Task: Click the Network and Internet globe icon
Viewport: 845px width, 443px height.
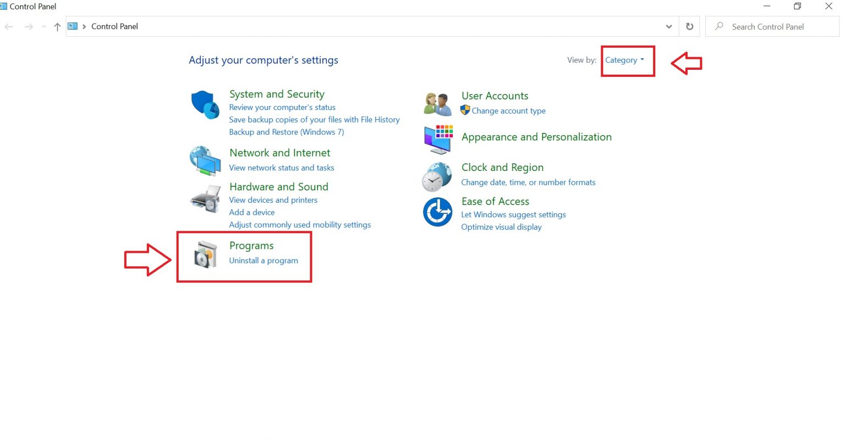Action: pyautogui.click(x=205, y=160)
